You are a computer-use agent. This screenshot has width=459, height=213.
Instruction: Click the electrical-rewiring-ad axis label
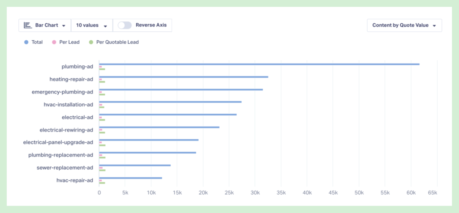tap(66, 130)
